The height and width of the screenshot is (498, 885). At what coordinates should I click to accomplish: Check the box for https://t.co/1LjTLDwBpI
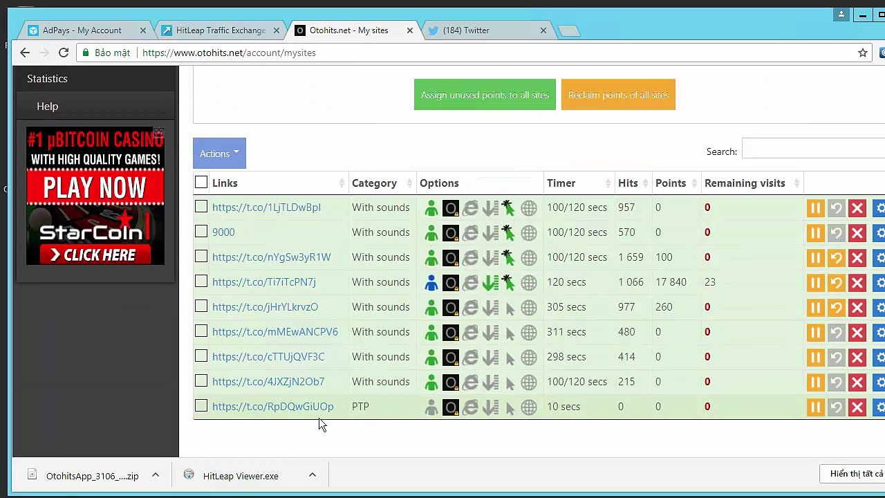201,207
